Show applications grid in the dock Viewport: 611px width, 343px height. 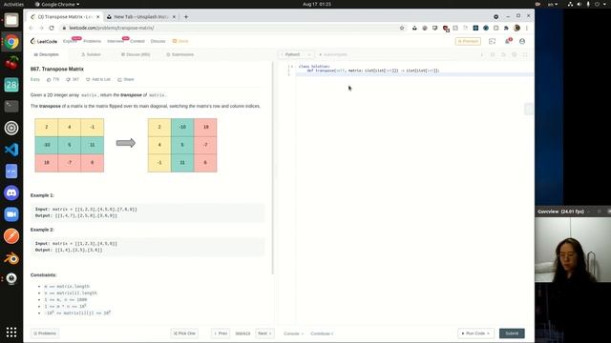[11, 332]
